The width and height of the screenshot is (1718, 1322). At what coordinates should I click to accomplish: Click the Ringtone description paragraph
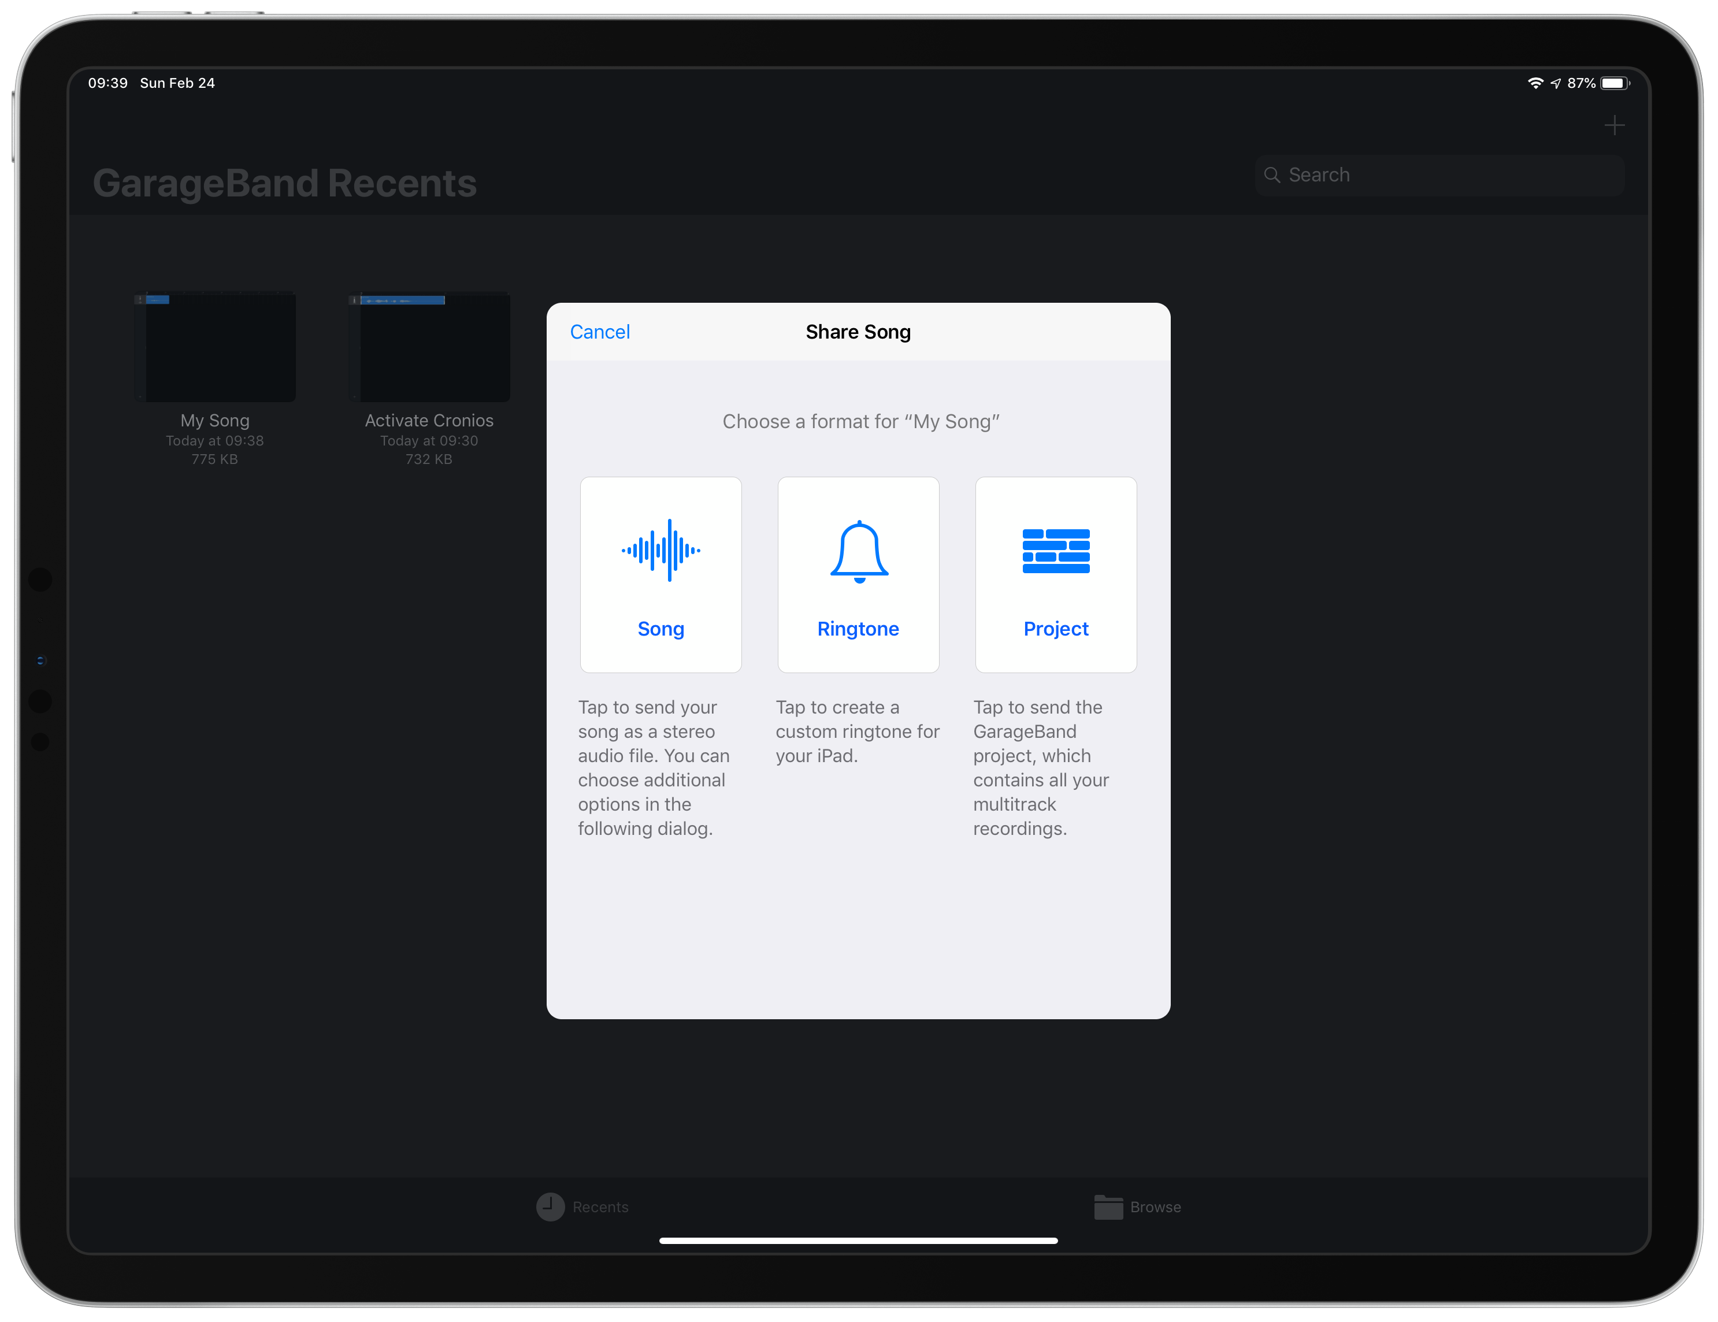pyautogui.click(x=858, y=731)
